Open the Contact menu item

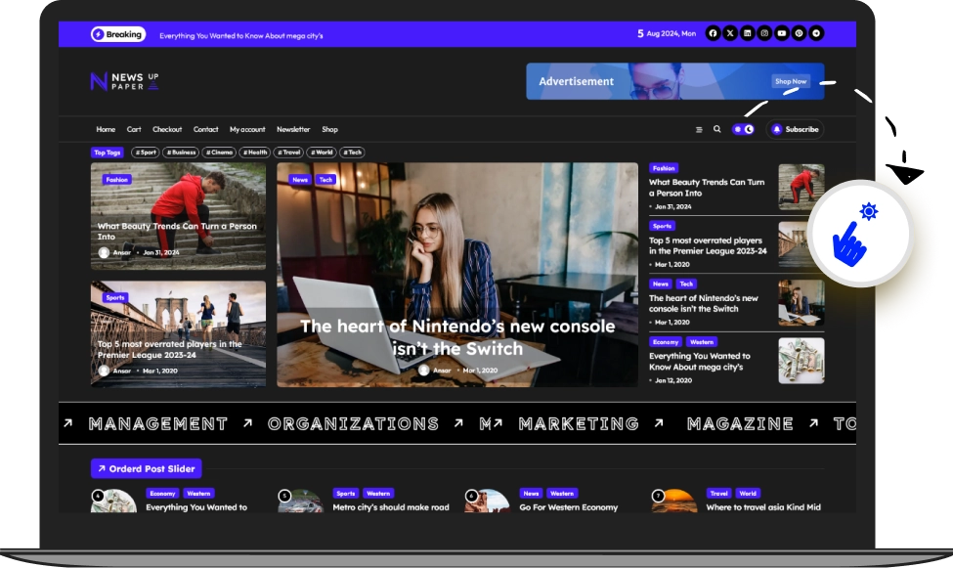point(205,129)
